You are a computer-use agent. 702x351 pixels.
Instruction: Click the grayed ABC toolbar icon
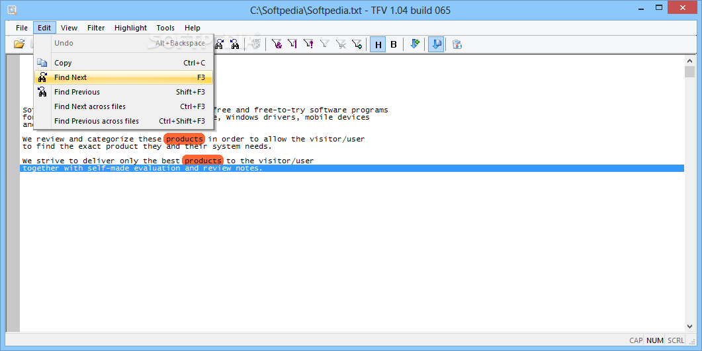pos(255,44)
